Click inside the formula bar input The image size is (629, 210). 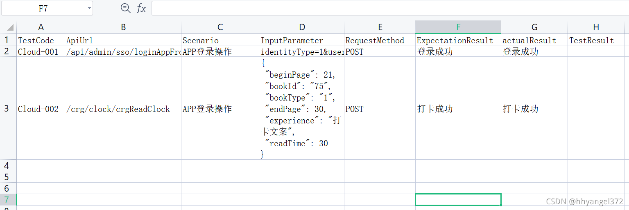click(390, 8)
